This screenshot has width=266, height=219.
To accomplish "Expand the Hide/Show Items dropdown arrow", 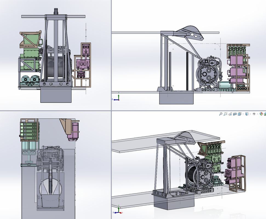I will 257,114.
